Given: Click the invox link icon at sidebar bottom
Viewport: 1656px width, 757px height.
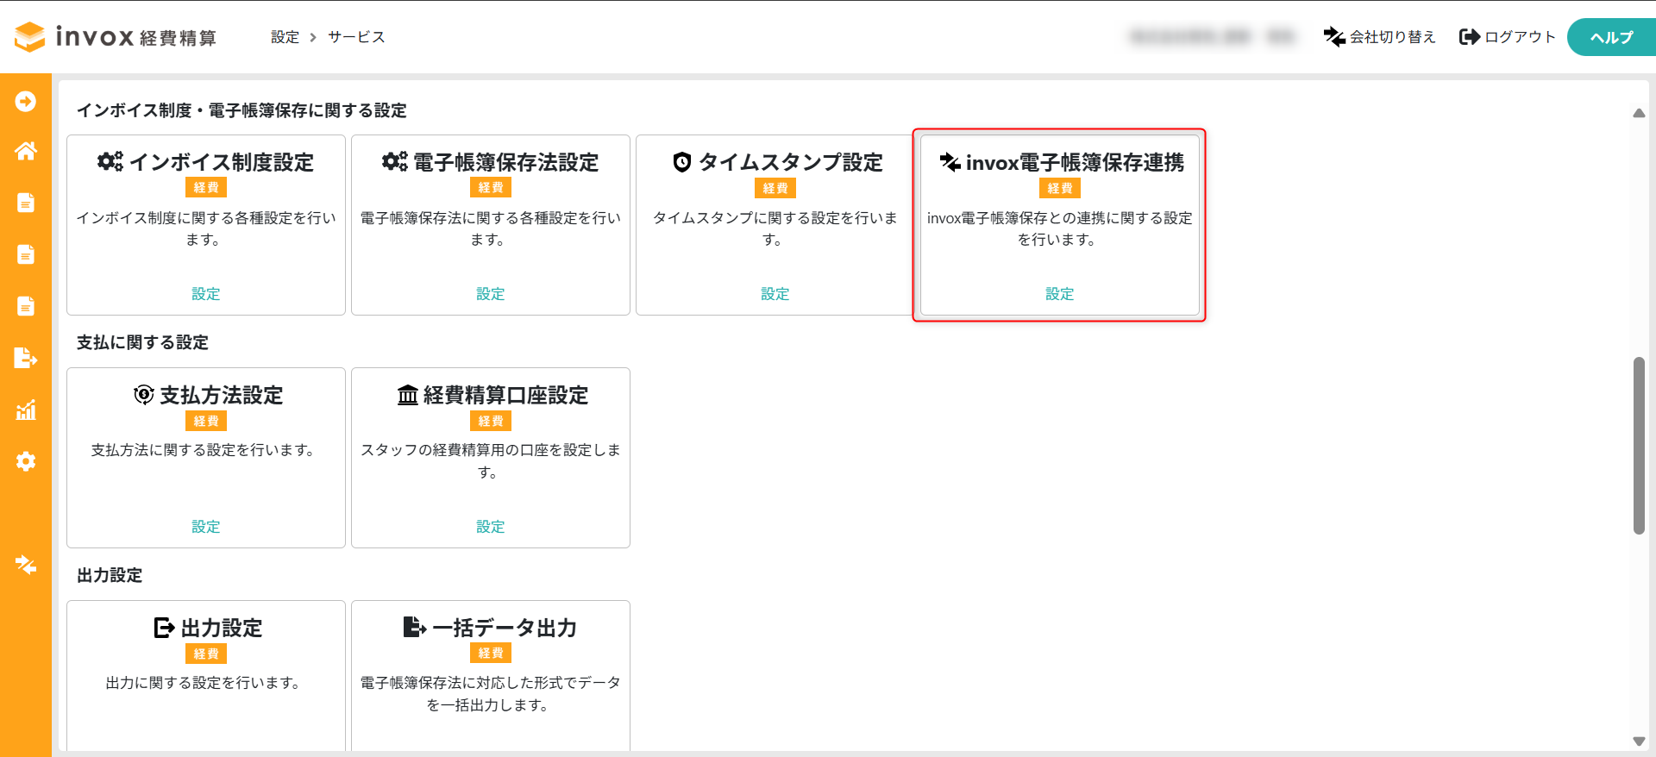Looking at the screenshot, I should tap(26, 565).
